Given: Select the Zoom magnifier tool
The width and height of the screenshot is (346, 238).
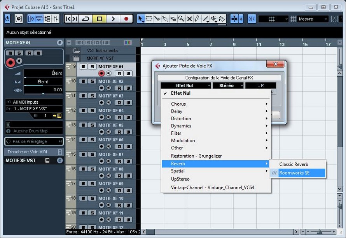Looking at the screenshot, I should click(181, 19).
